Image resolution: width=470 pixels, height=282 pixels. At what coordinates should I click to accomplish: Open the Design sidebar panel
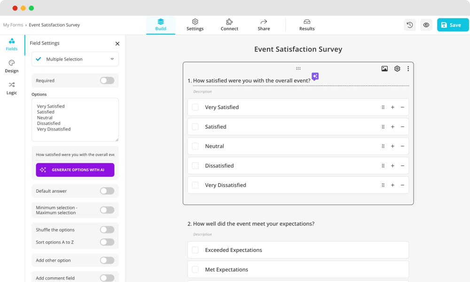pyautogui.click(x=12, y=66)
